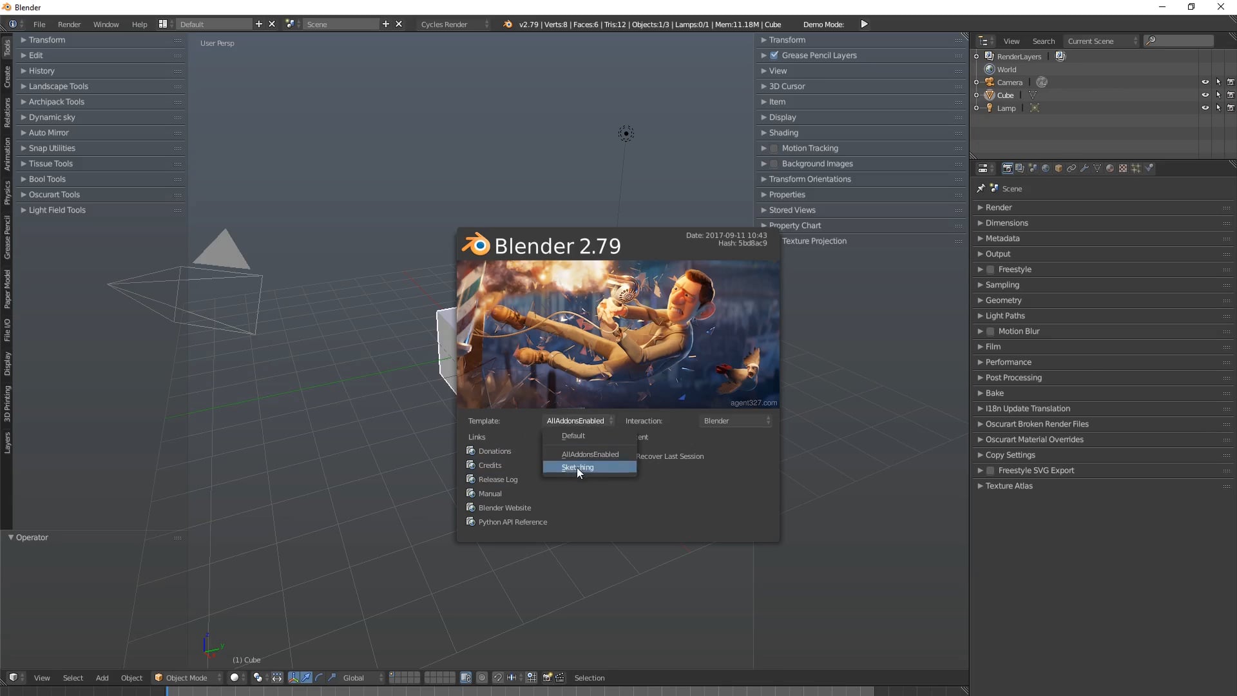Toggle Camera visibility eye in outliner
Screen dimensions: 1237x696
(x=1205, y=82)
